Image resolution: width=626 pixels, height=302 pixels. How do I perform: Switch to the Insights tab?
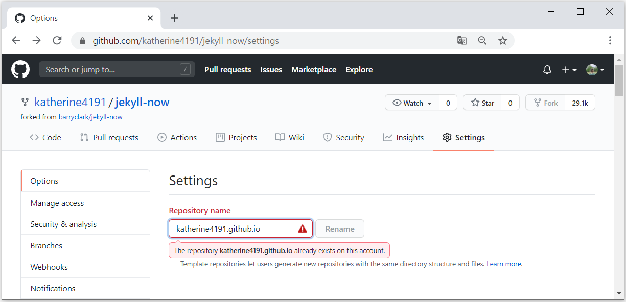click(404, 137)
